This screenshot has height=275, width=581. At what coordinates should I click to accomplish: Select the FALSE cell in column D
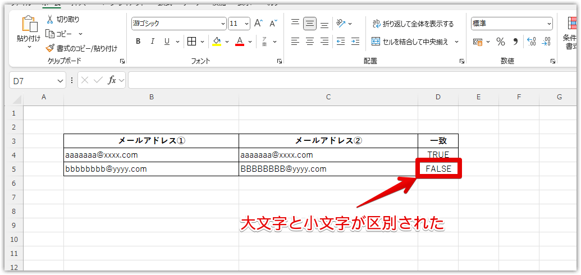pos(438,169)
